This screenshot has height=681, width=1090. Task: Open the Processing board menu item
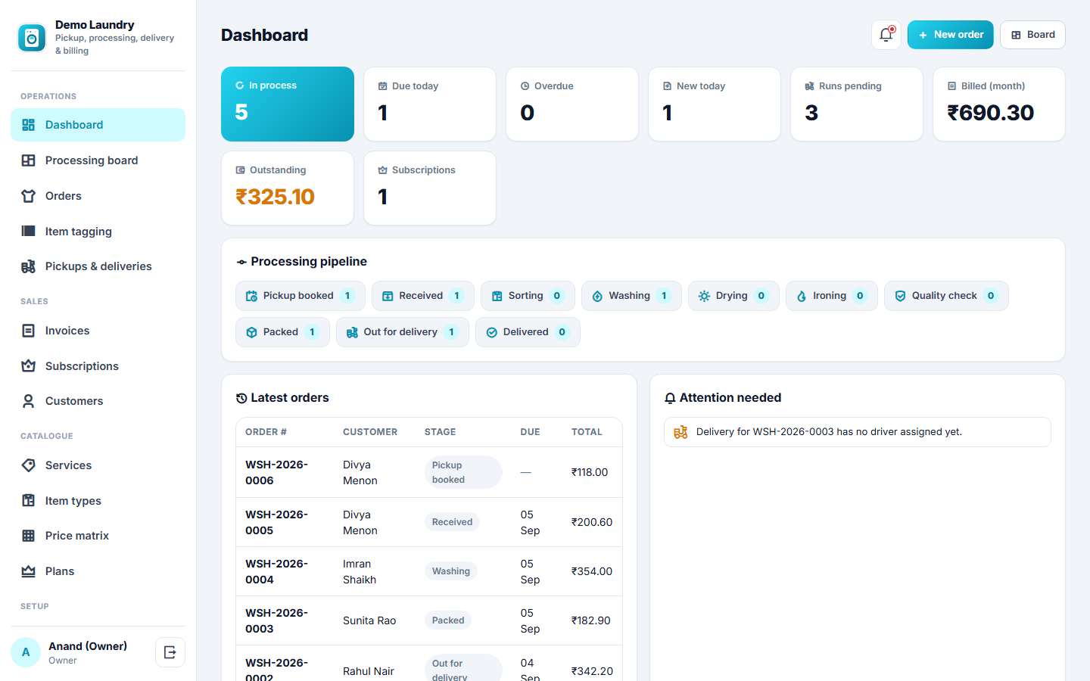[x=98, y=160]
